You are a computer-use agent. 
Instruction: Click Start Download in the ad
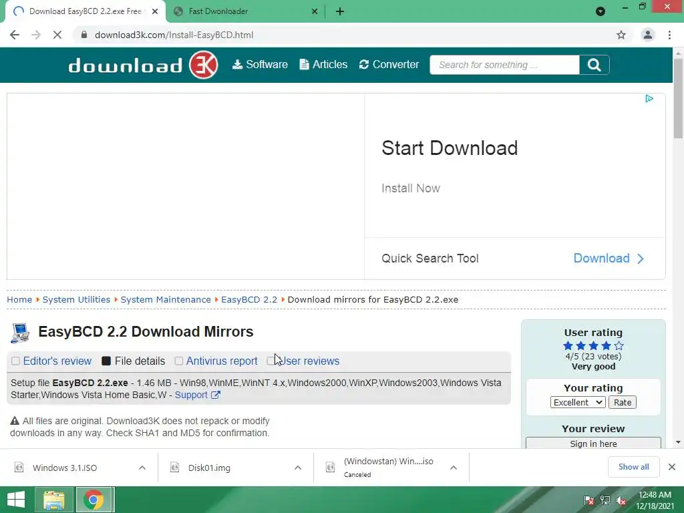pos(450,148)
